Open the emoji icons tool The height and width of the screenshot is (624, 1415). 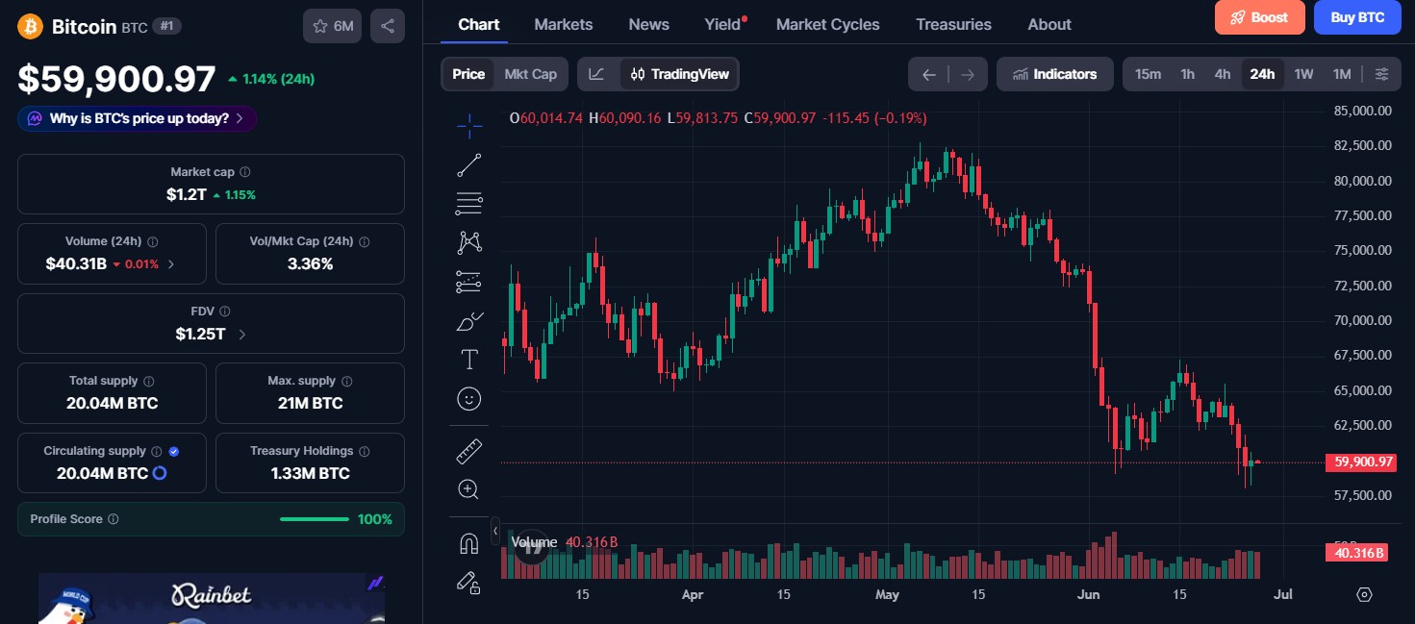[x=469, y=399]
